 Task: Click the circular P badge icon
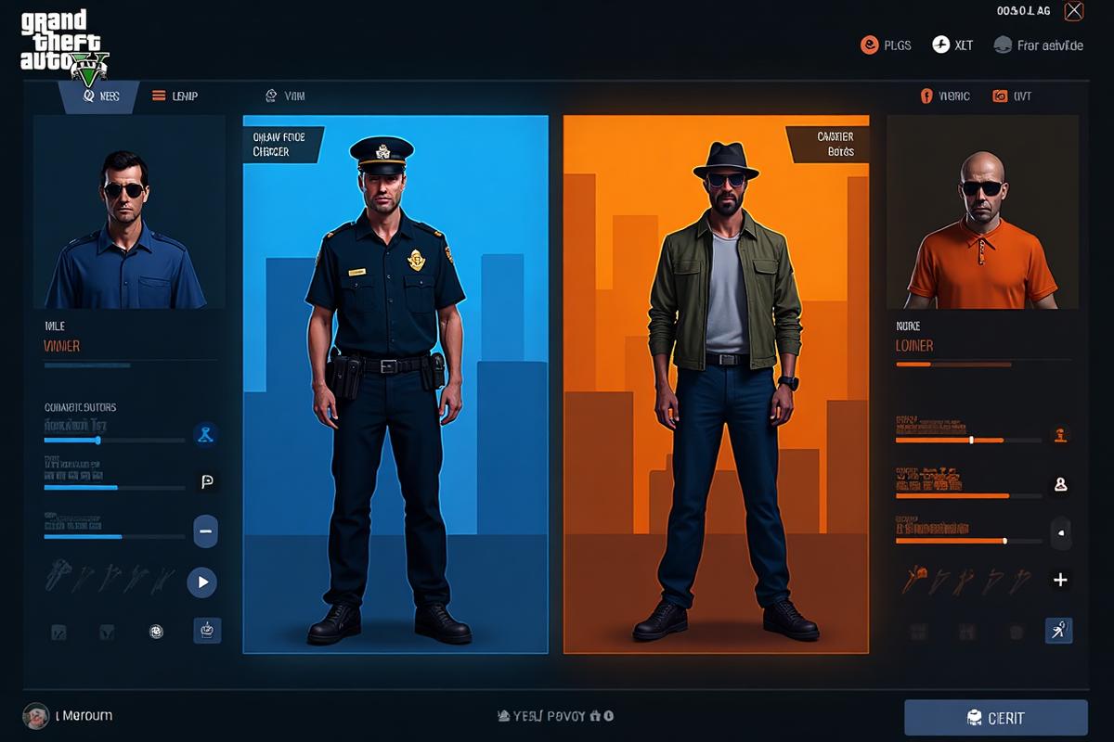coord(208,483)
